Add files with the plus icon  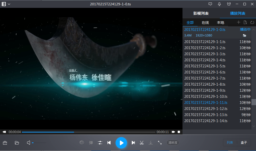point(239,22)
